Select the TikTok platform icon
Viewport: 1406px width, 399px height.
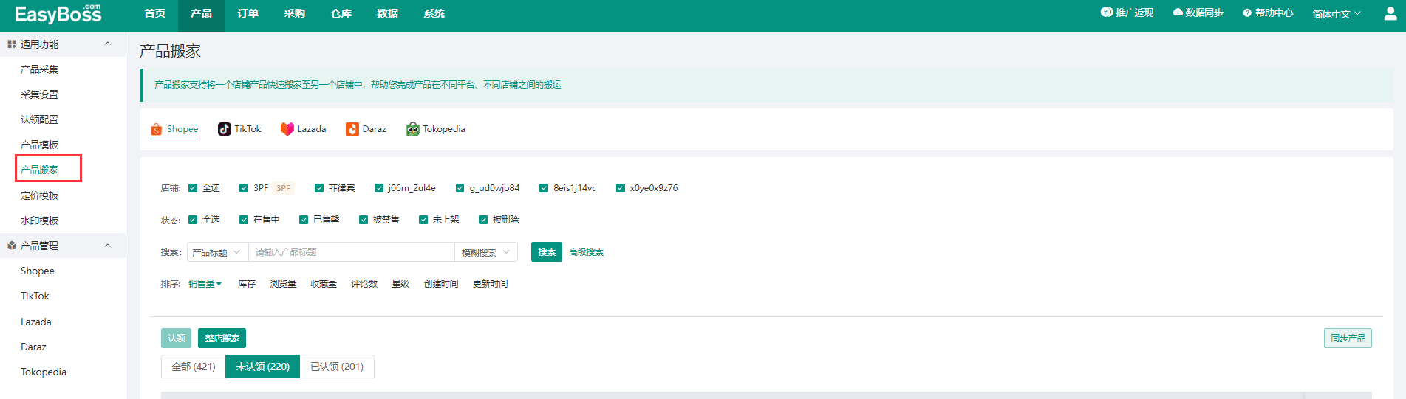[x=225, y=129]
